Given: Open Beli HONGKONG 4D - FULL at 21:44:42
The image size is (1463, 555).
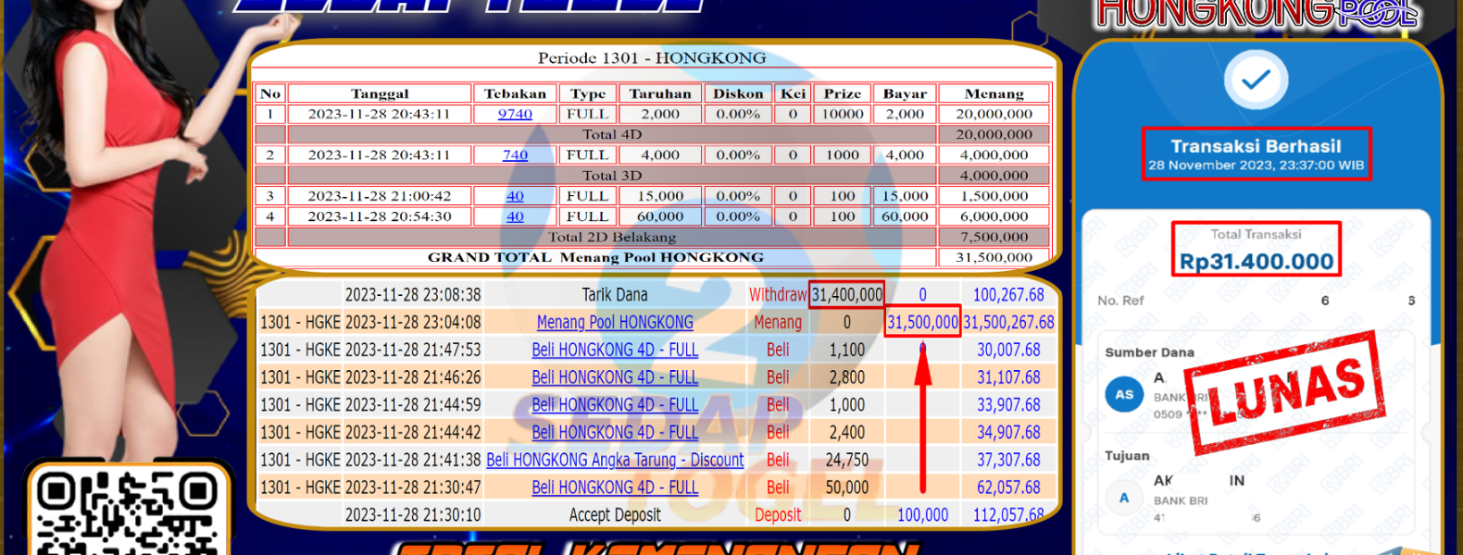Looking at the screenshot, I should (x=615, y=432).
